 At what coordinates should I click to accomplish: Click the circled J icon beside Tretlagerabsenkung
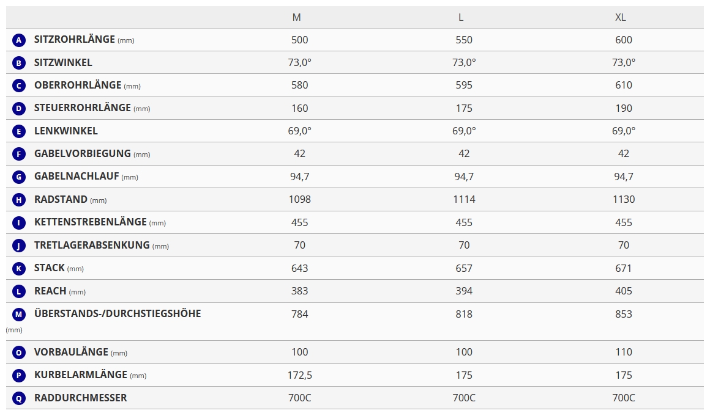(19, 246)
